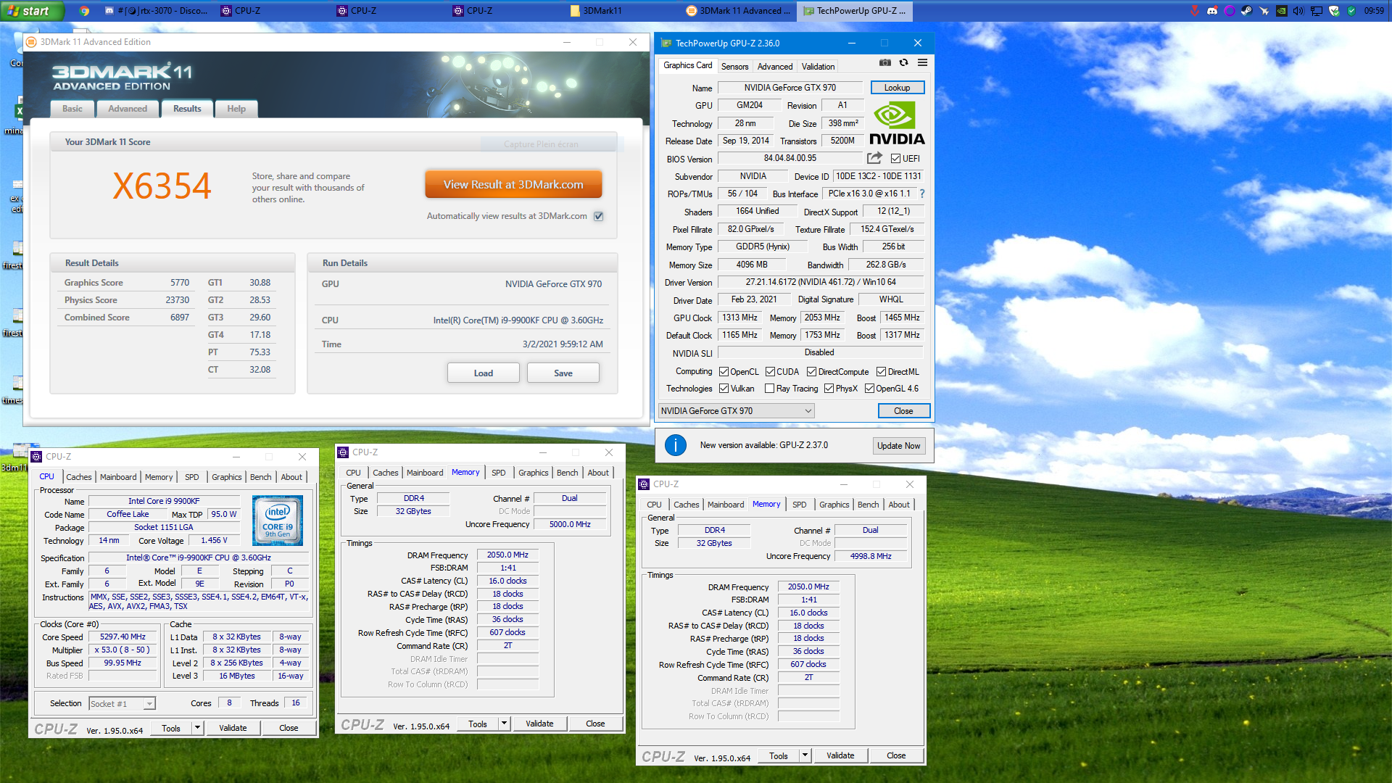1392x783 pixels.
Task: Open the Advanced tab in 3DMark 11
Action: (x=128, y=109)
